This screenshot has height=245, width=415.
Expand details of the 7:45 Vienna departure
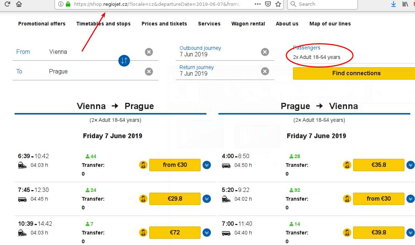click(207, 199)
